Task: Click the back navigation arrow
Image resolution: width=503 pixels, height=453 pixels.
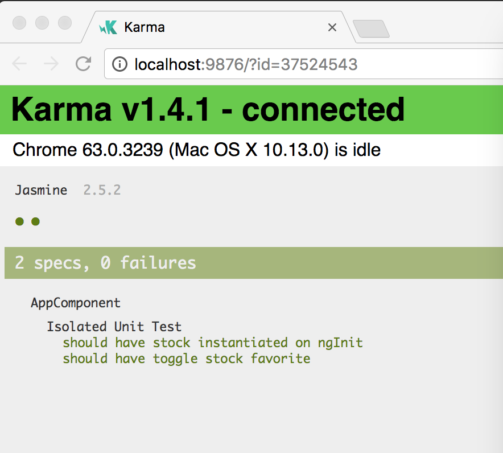Action: 19,64
